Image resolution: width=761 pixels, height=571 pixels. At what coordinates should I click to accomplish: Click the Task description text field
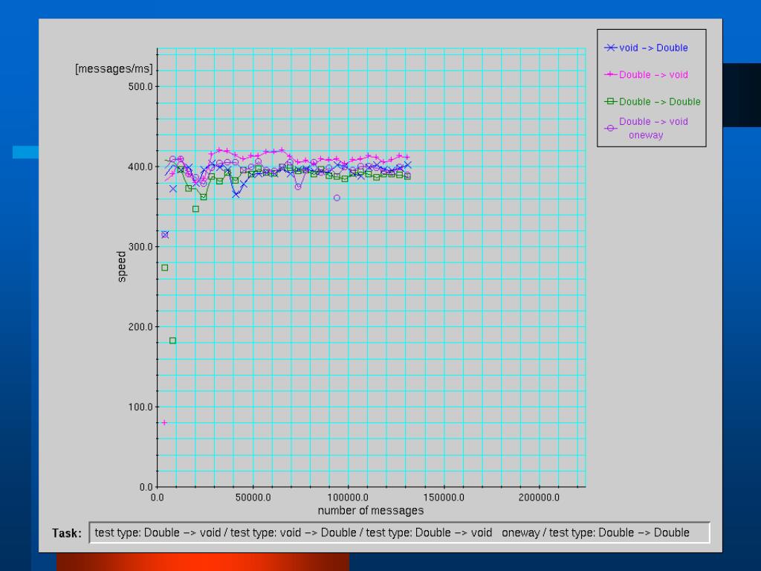(399, 532)
